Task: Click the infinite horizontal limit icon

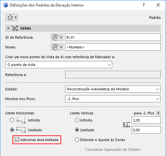Action: click(x=21, y=120)
